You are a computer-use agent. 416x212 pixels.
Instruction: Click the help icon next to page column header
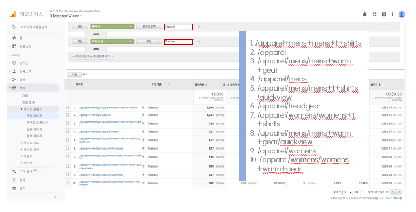click(86, 85)
